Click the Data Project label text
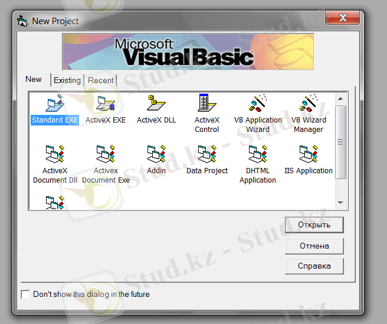The width and height of the screenshot is (387, 324). tap(207, 170)
